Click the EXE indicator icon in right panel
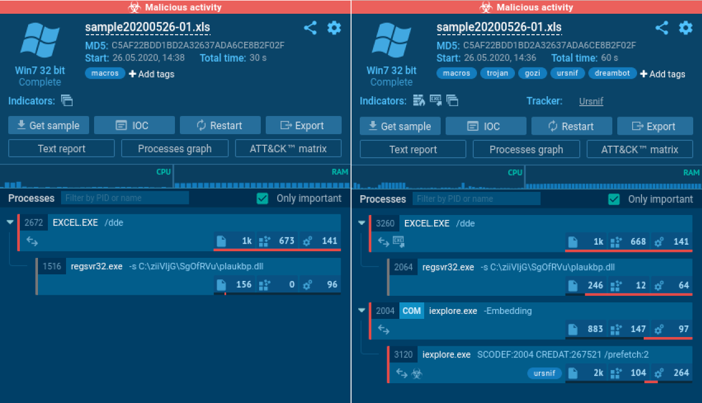702x403 pixels. pos(436,101)
